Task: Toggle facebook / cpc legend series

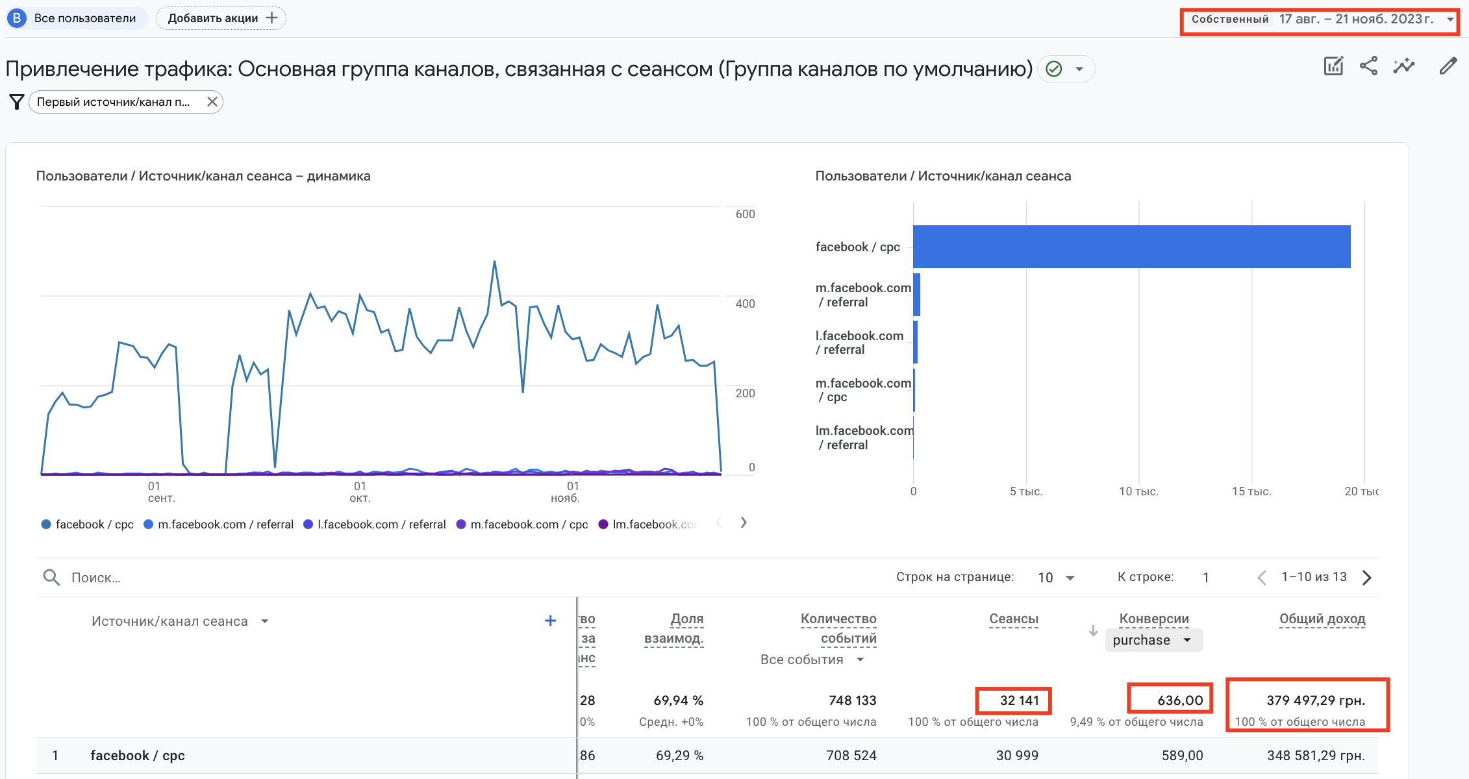Action: pyautogui.click(x=88, y=524)
